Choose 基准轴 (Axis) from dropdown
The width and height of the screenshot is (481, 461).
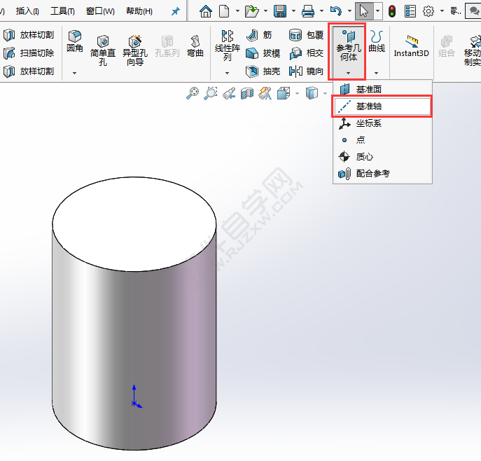coord(382,106)
